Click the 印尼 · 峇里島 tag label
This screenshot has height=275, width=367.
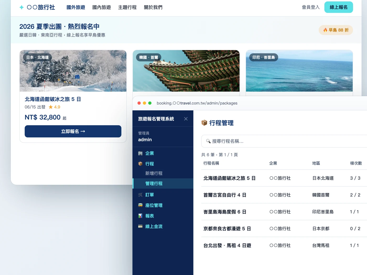point(264,57)
